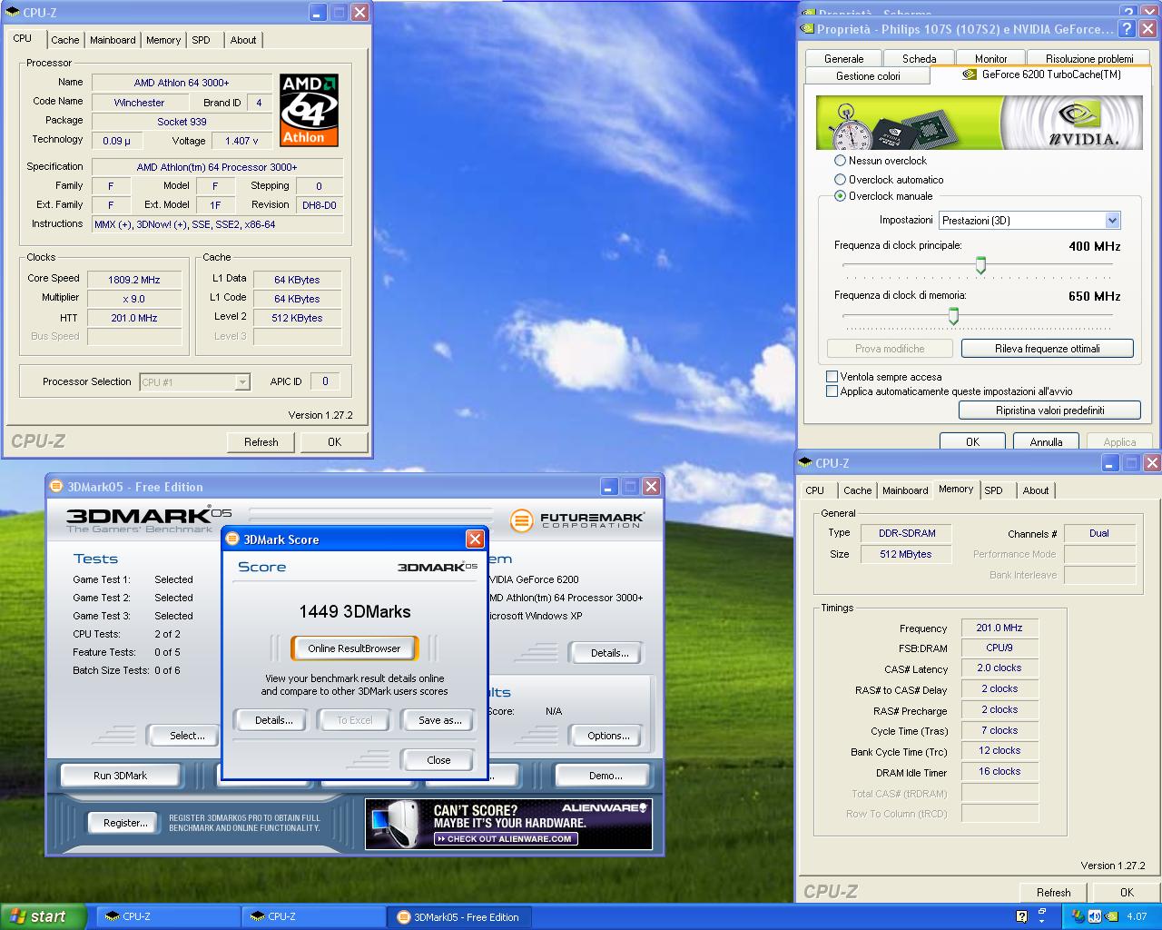Click the Start button on the taskbar
Viewport: 1162px width, 930px height.
44,916
